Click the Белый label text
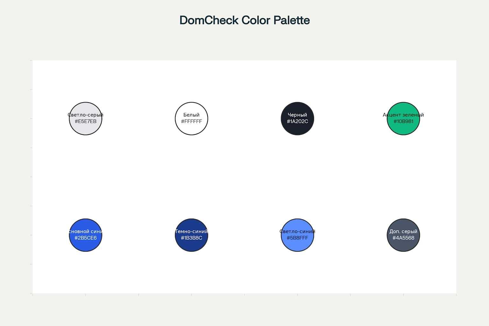This screenshot has width=489, height=326. [x=191, y=115]
